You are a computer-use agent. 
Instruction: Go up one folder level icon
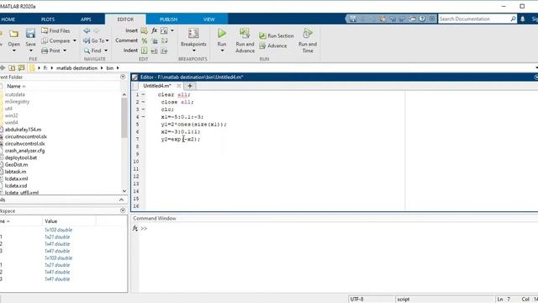[12, 67]
